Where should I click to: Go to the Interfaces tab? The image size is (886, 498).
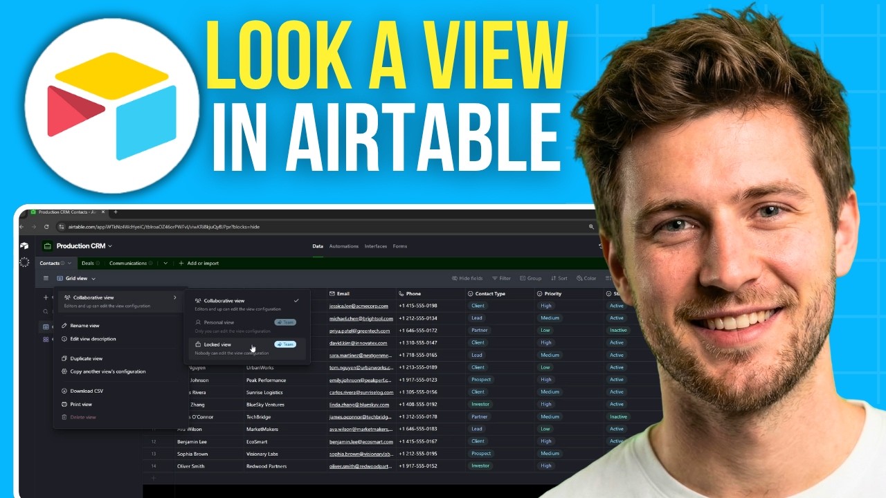pos(376,246)
